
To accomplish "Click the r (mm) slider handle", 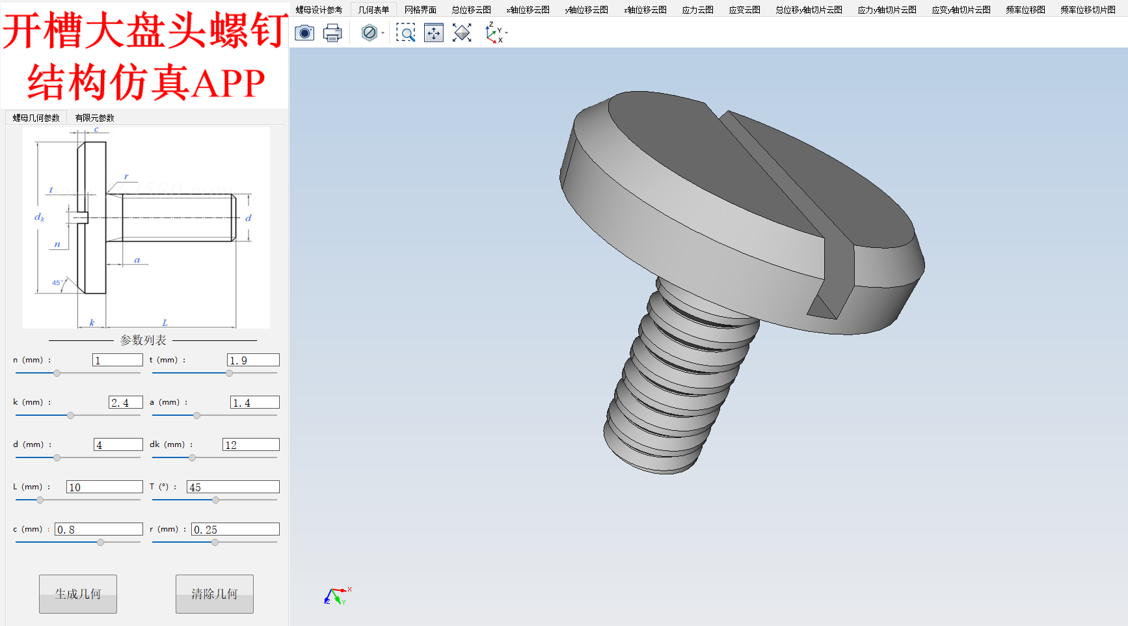I will (x=215, y=543).
